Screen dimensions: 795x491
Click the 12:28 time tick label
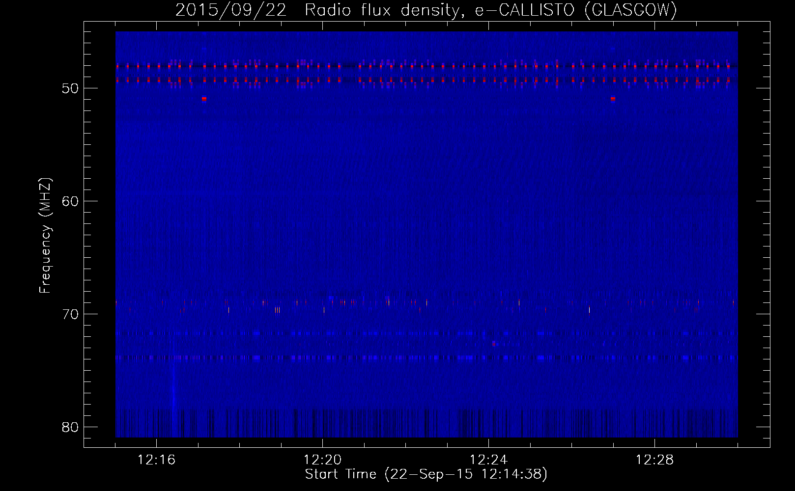(654, 460)
